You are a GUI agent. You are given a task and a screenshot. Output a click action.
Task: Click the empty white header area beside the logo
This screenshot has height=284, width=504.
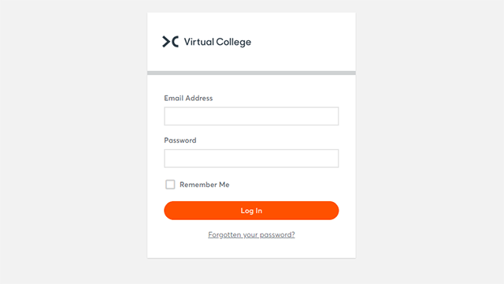(x=304, y=42)
